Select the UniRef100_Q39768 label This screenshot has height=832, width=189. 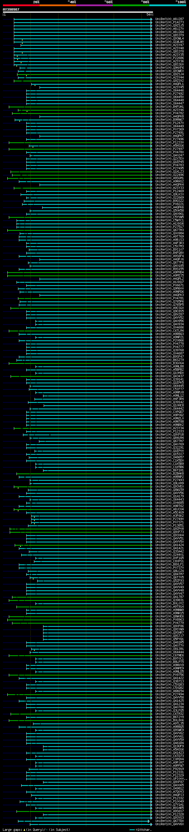click(x=170, y=350)
